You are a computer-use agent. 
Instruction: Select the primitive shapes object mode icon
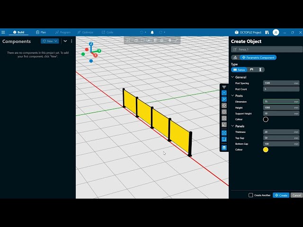[235, 58]
